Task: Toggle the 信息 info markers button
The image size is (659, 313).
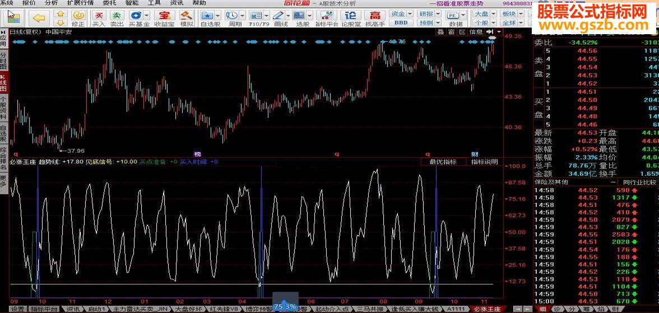Action: (x=476, y=31)
